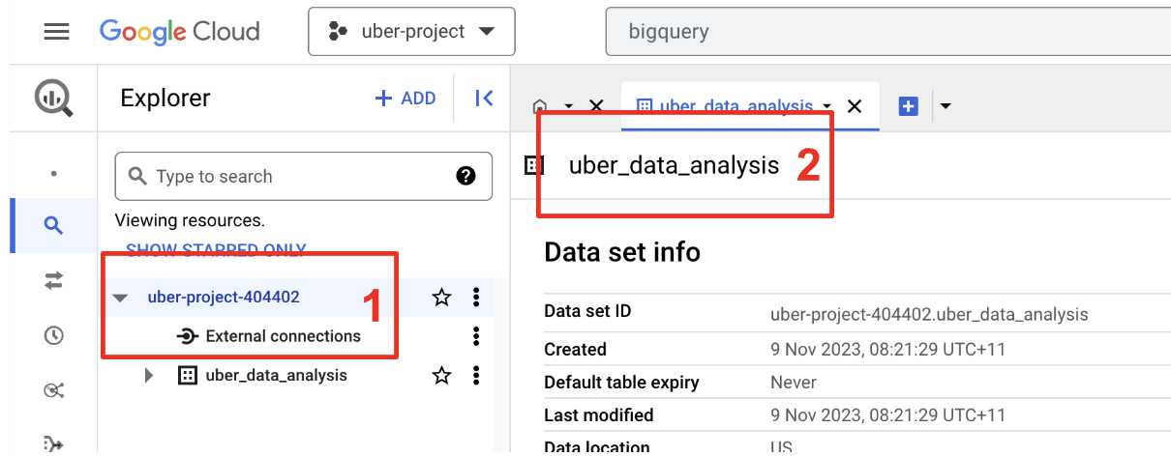This screenshot has width=1171, height=456.
Task: Open SQL workspace search icon in sidebar
Action: (53, 226)
